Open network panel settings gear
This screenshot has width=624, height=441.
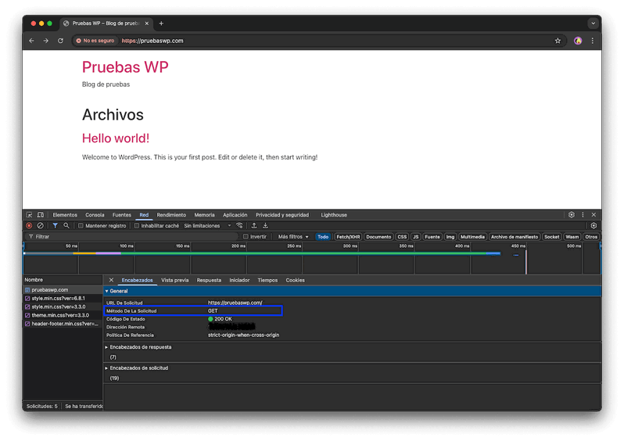pyautogui.click(x=594, y=226)
